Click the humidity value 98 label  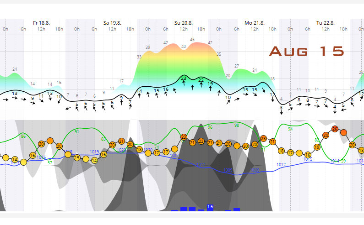coord(237,125)
